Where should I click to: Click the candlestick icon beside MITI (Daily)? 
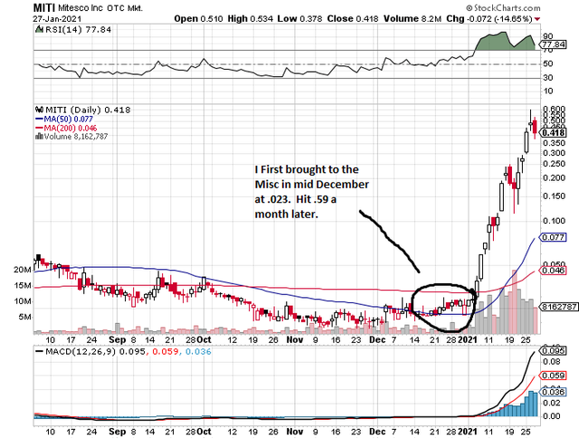39,110
